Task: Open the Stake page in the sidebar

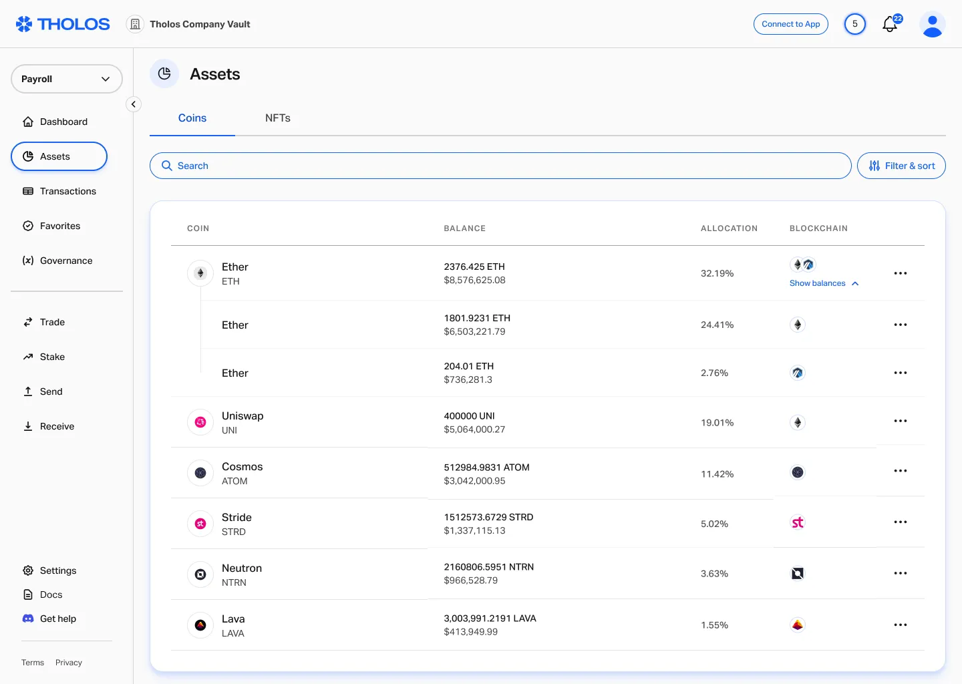Action: pyautogui.click(x=52, y=357)
